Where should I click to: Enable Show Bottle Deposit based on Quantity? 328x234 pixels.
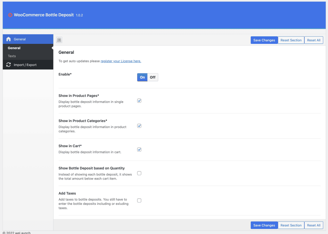click(x=139, y=173)
